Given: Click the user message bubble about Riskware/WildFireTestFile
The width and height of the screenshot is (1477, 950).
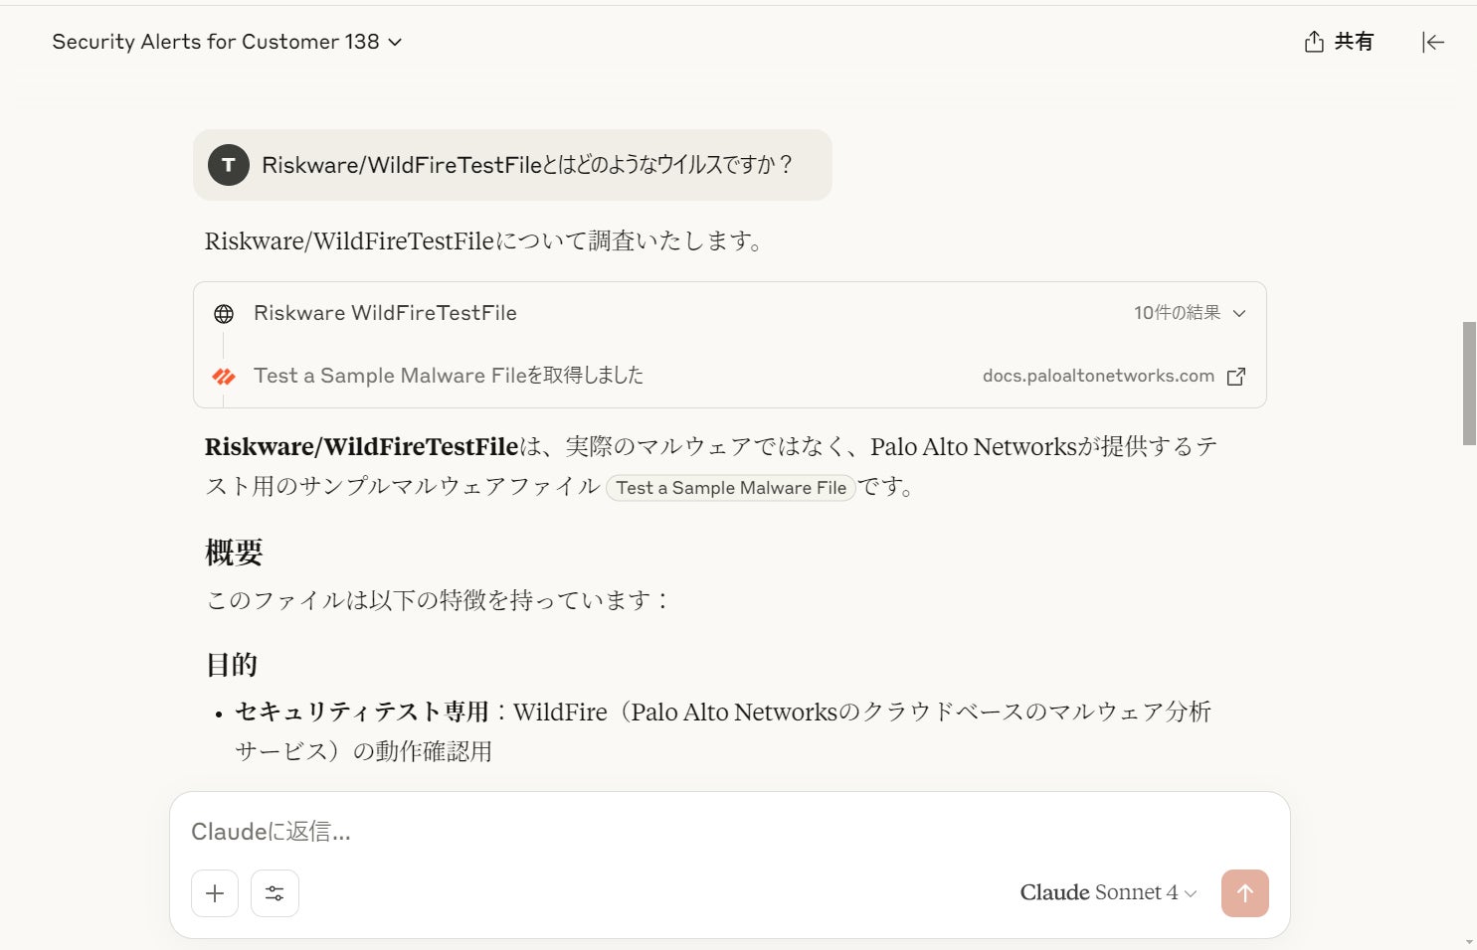Looking at the screenshot, I should tap(525, 165).
